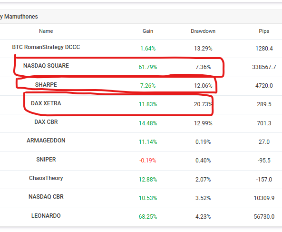
Task: Open the BTC RomanStrategy DCCC system link
Action: (46, 47)
